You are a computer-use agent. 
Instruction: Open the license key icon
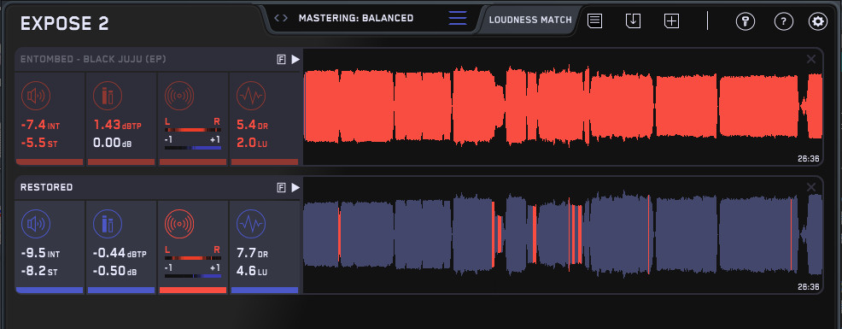click(x=746, y=21)
